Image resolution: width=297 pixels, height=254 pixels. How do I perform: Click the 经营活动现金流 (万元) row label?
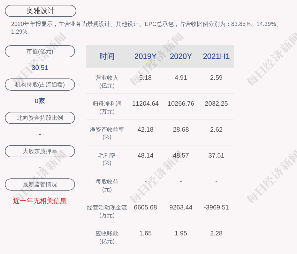[107, 211]
